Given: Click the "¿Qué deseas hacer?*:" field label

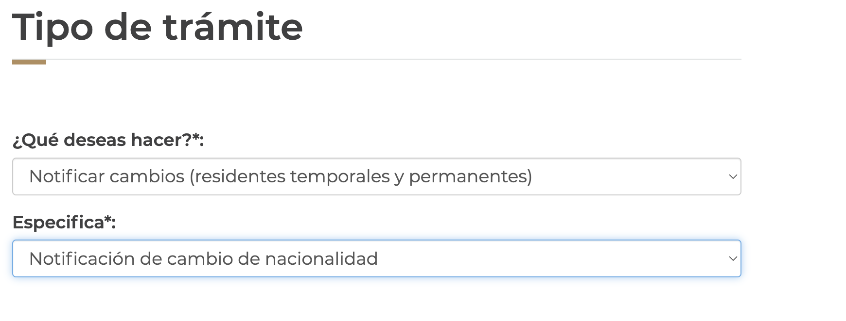Looking at the screenshot, I should coord(108,140).
